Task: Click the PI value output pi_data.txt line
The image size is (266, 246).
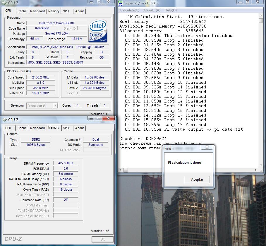Action: tap(184, 129)
